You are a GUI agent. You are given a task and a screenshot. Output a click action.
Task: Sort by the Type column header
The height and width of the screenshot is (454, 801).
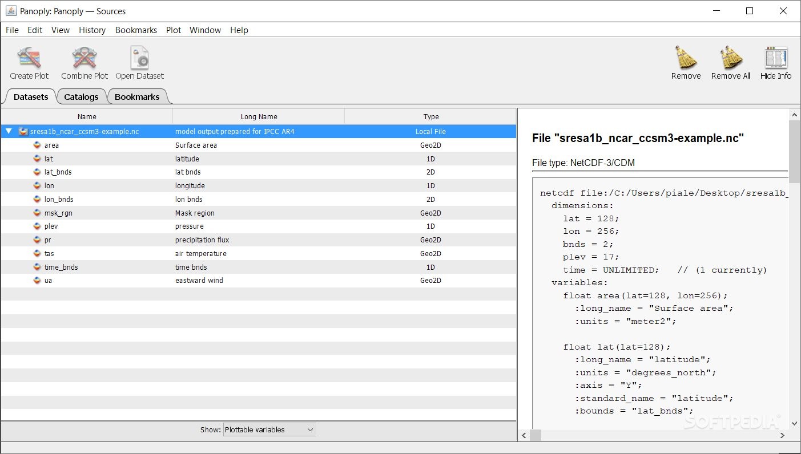point(431,117)
